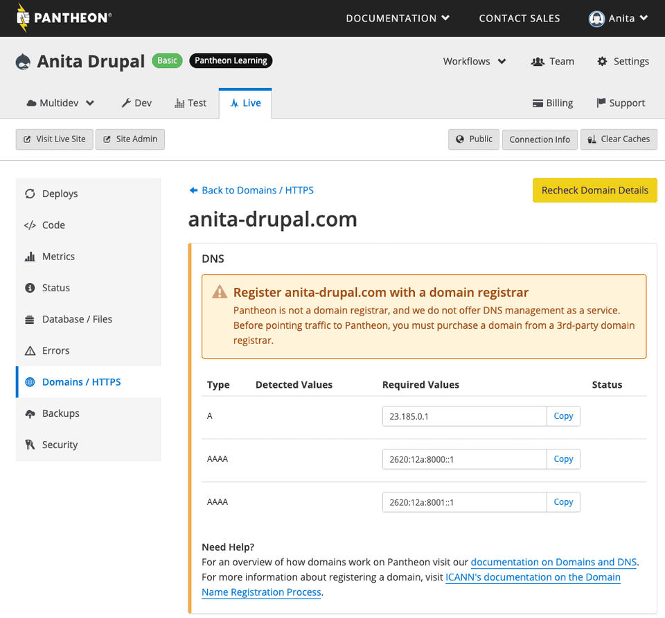Open the Multidev environment dropdown
665x618 pixels.
(x=60, y=103)
